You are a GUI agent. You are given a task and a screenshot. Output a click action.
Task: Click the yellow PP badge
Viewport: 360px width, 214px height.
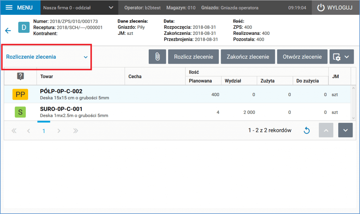[20, 94]
